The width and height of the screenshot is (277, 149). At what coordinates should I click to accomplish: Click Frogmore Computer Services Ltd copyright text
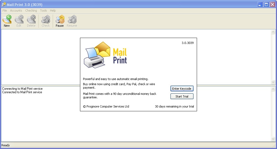(106, 106)
